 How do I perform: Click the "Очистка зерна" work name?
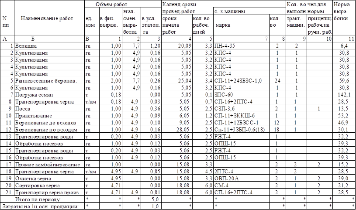point(33,178)
